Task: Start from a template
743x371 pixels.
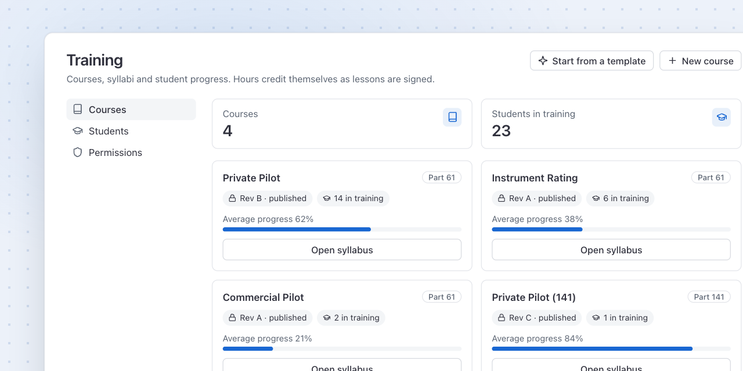Action: coord(591,61)
